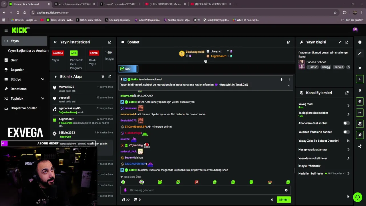
Task: Click in the Bir mesaj gönderin field
Action: click(206, 190)
